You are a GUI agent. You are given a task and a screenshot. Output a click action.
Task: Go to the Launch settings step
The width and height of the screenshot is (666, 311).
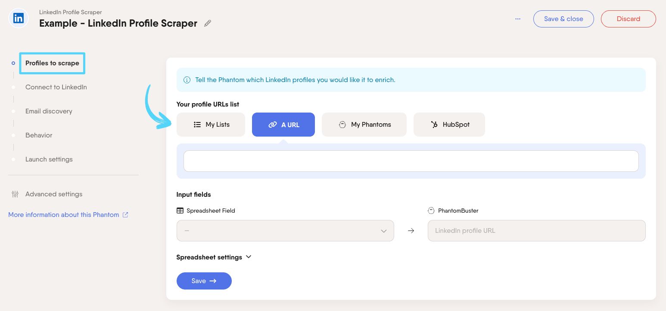point(49,159)
